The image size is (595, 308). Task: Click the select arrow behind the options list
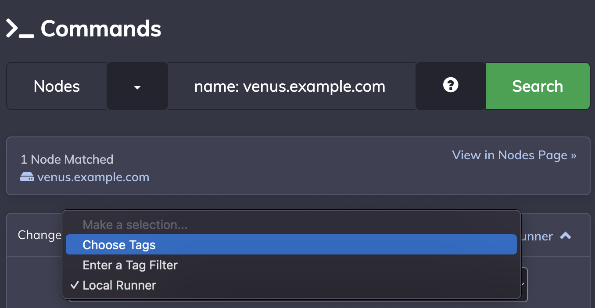click(523, 284)
